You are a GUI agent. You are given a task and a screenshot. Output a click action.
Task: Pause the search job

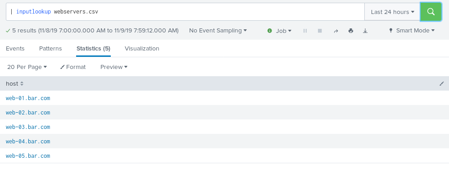pos(305,31)
